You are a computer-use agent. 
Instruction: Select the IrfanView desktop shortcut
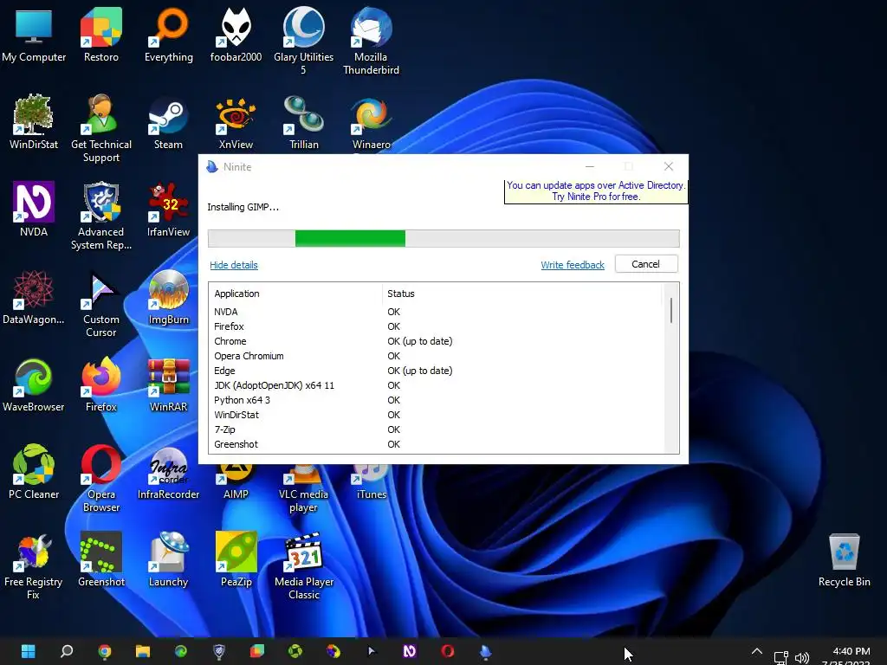(x=169, y=210)
